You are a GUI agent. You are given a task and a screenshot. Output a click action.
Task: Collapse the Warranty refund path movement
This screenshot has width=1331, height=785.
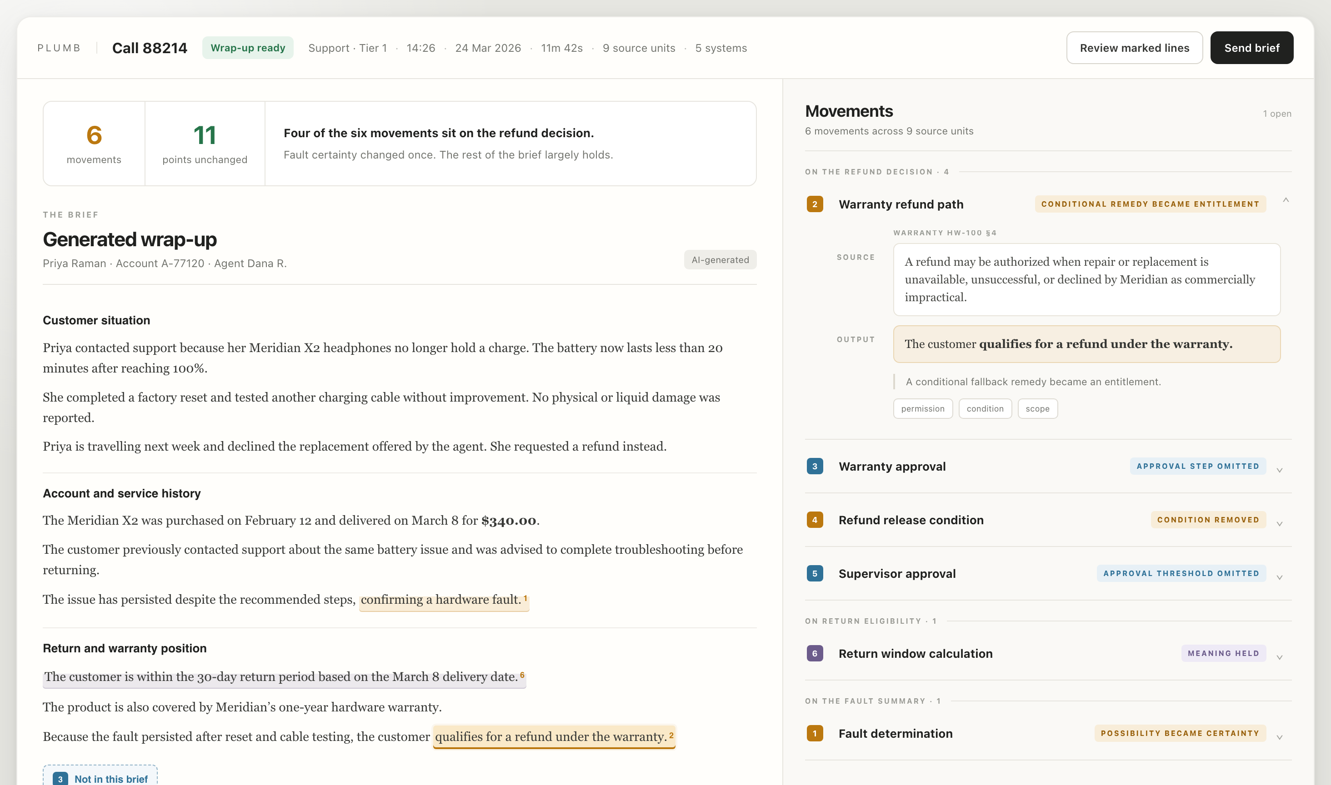click(1286, 200)
